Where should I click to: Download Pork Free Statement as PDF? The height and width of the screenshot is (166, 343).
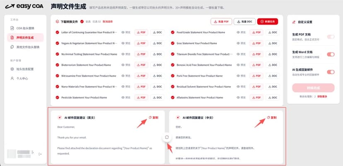point(256,76)
